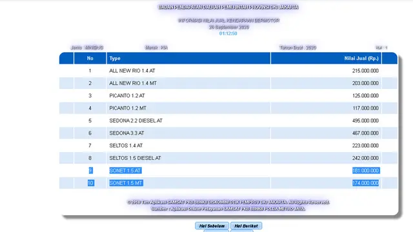Click row number 4 cell

pyautogui.click(x=90, y=108)
